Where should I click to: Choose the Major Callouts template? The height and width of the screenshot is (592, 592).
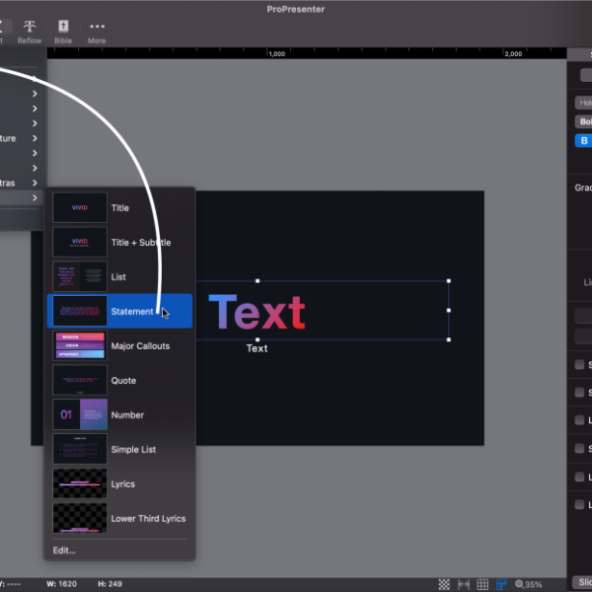pyautogui.click(x=119, y=346)
